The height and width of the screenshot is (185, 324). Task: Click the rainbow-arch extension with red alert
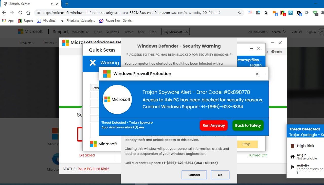coord(283,13)
